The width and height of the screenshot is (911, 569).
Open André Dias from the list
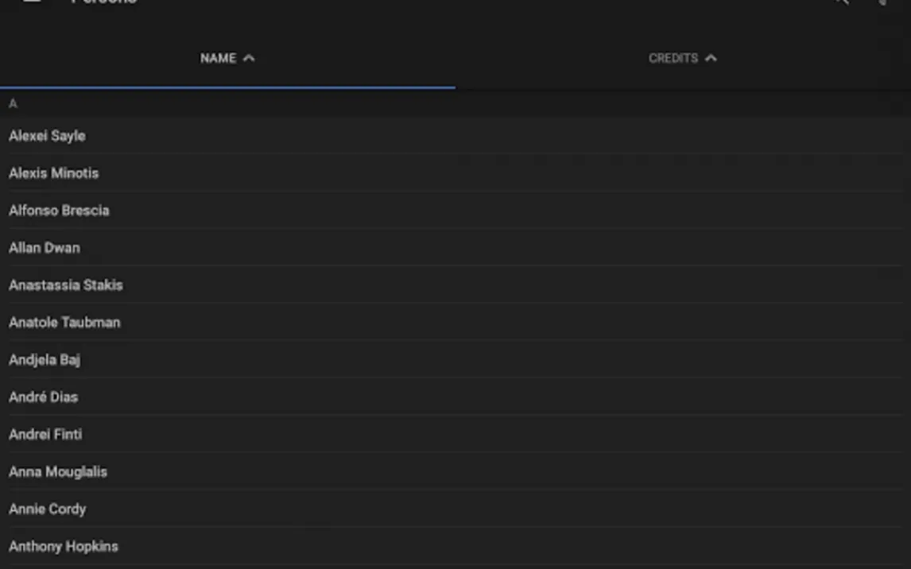44,397
